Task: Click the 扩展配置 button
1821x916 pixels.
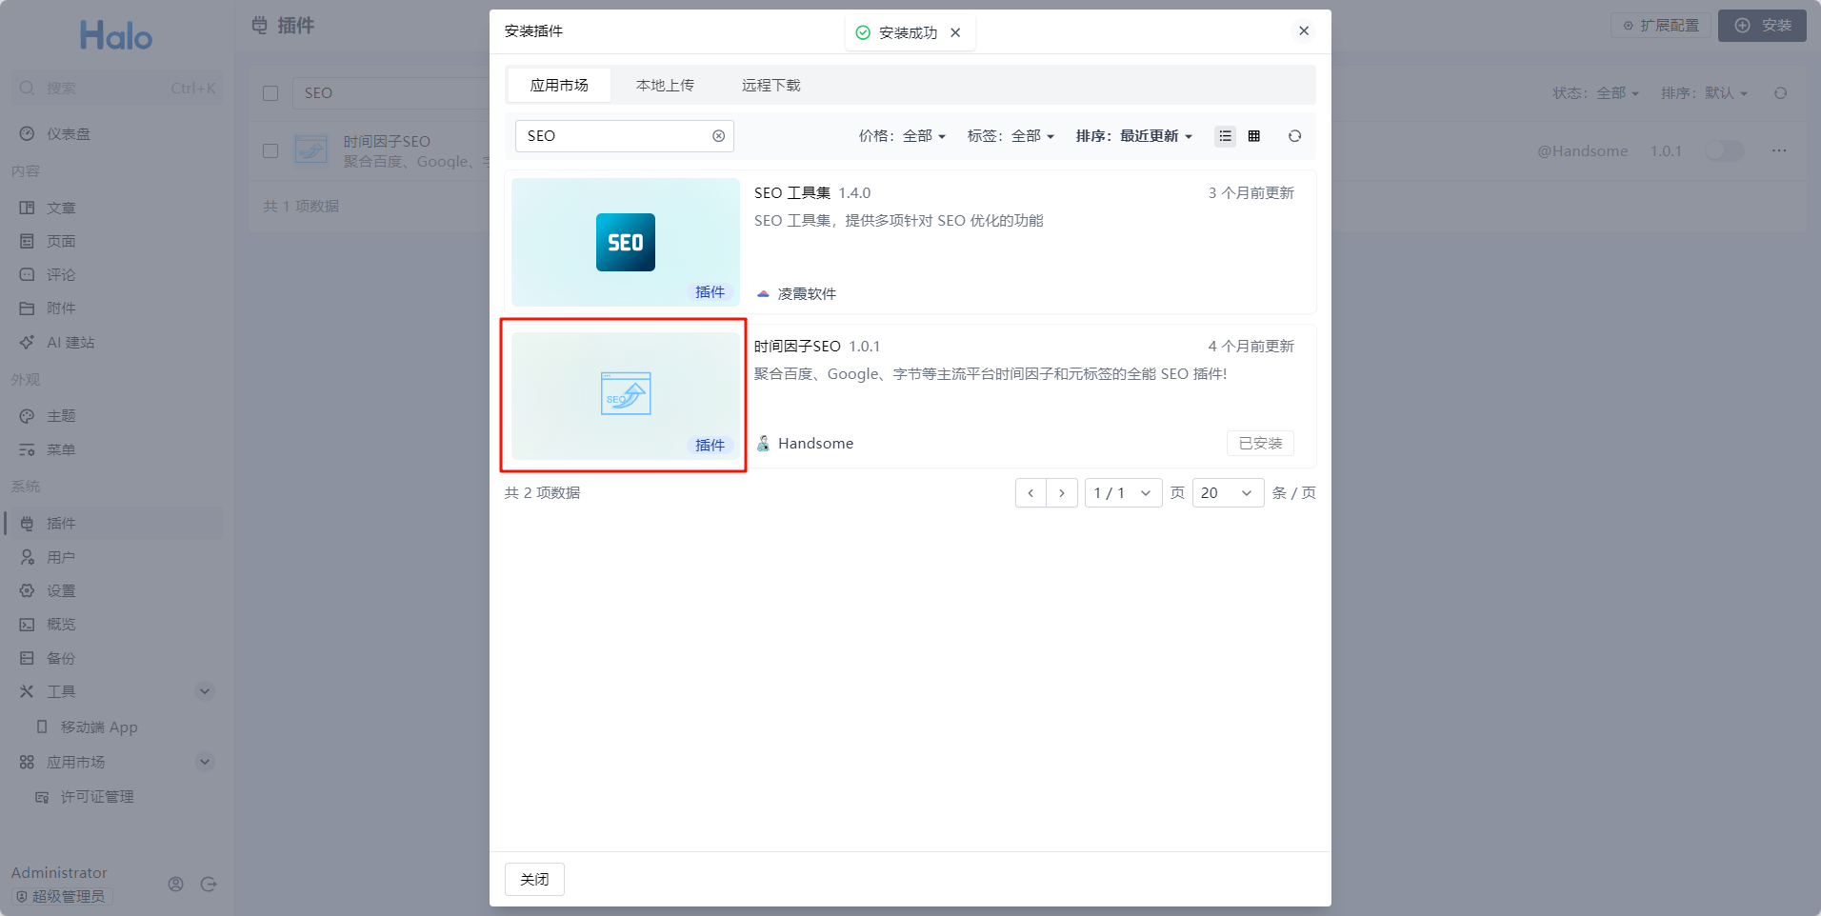Action: [1661, 26]
